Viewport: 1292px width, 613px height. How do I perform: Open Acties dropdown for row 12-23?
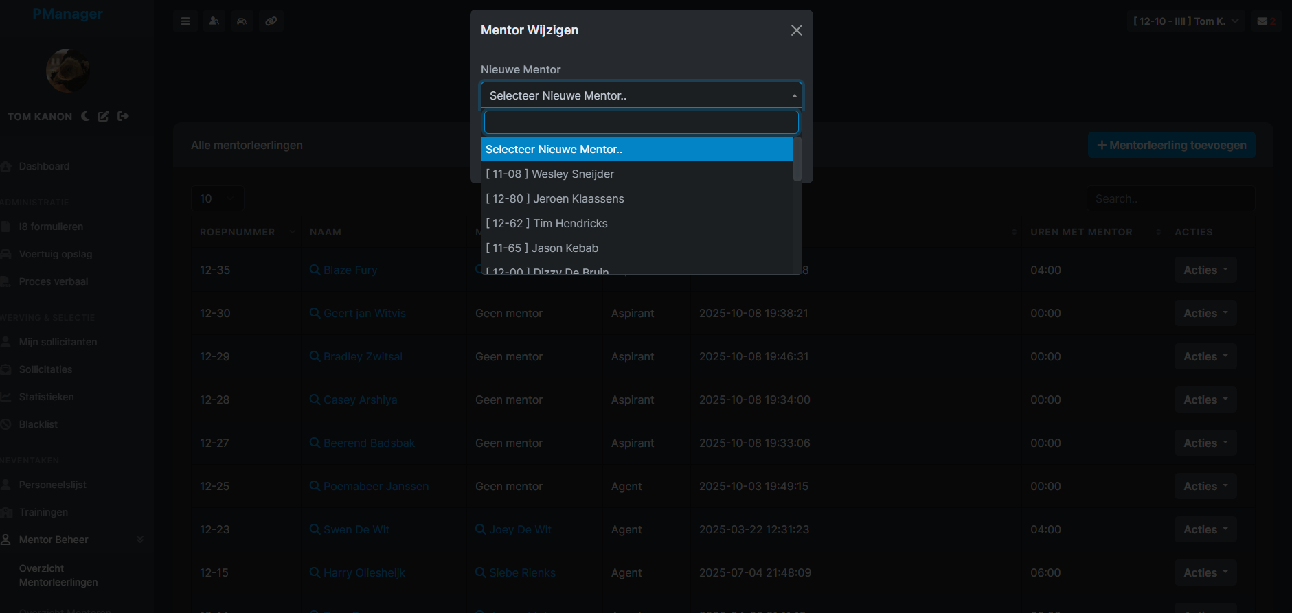click(1205, 529)
